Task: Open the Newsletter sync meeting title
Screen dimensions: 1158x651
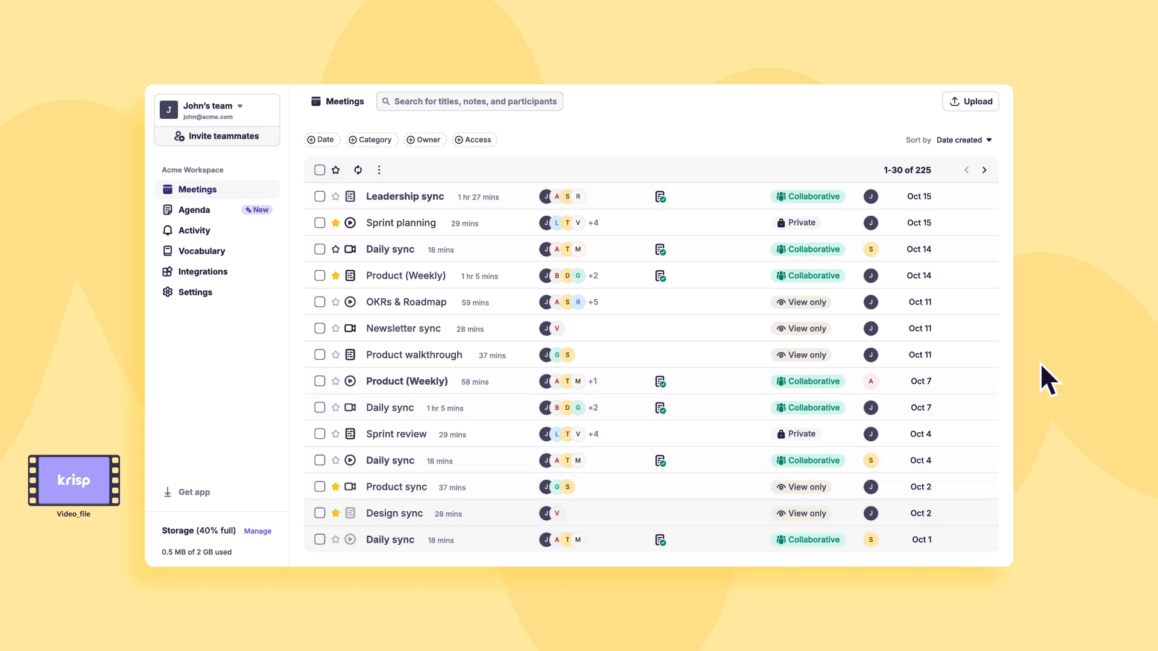Action: tap(403, 329)
